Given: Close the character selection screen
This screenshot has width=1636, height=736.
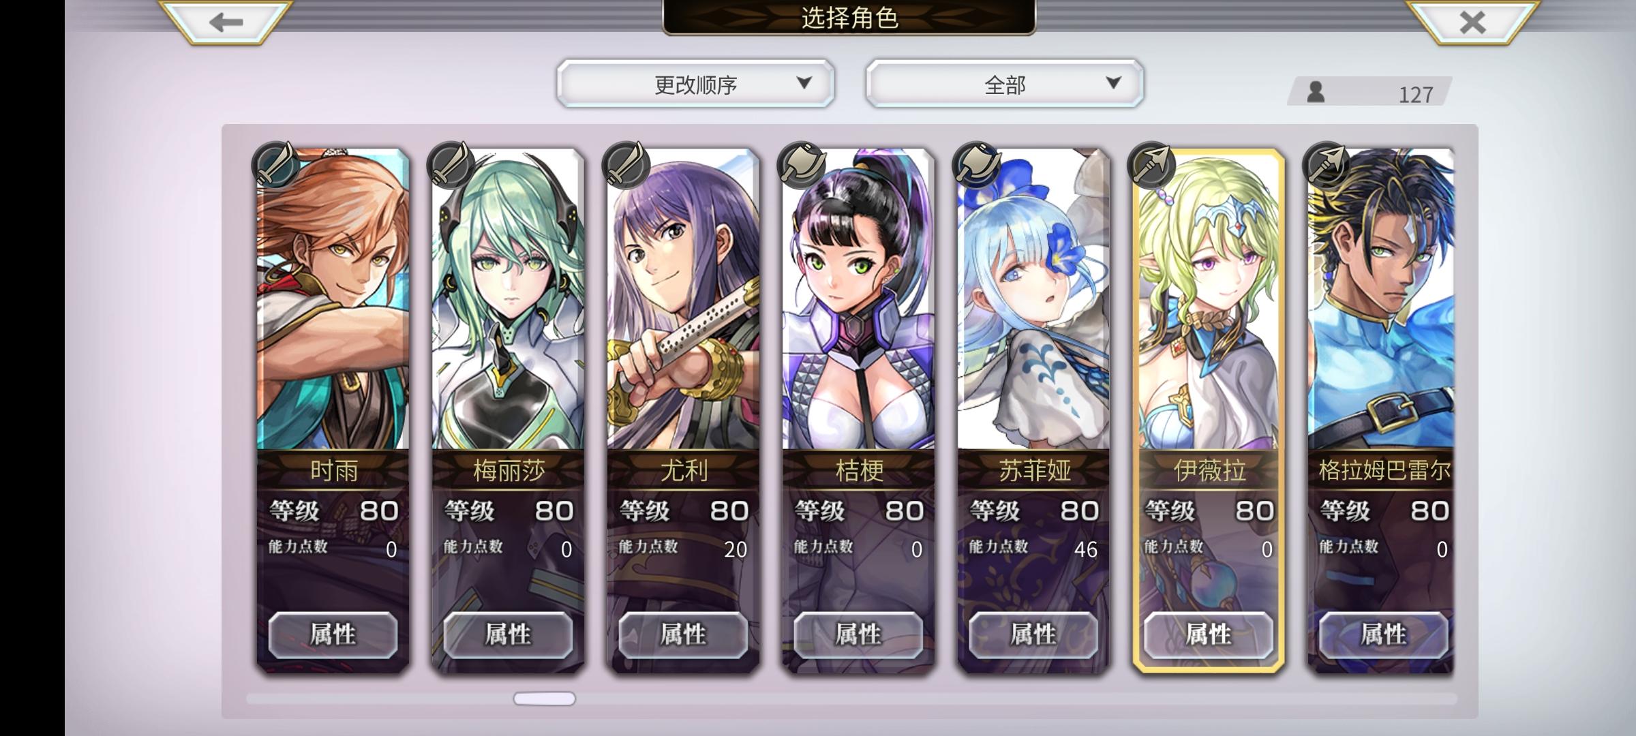Looking at the screenshot, I should click(1472, 22).
